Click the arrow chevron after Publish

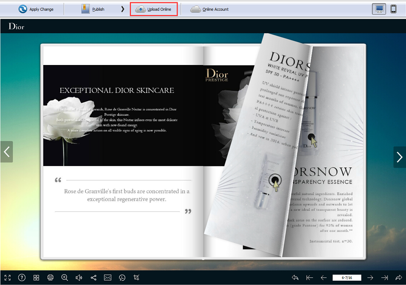123,9
